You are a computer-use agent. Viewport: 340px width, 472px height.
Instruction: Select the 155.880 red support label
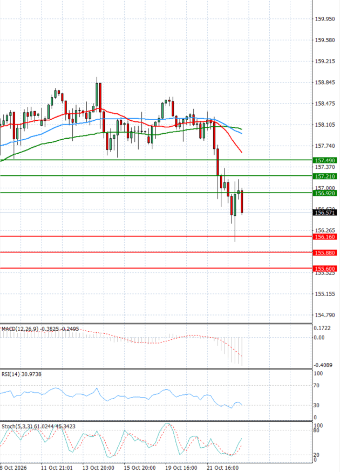[x=325, y=253]
